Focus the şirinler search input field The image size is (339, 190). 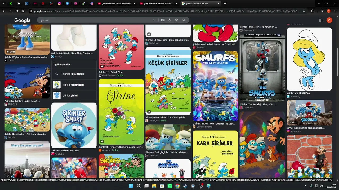[95, 20]
